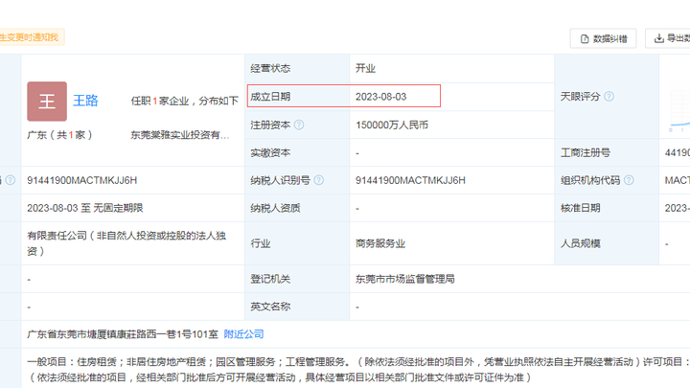Click the help icon beside 纳税人识别号
This screenshot has height=388, width=690.
[x=319, y=180]
